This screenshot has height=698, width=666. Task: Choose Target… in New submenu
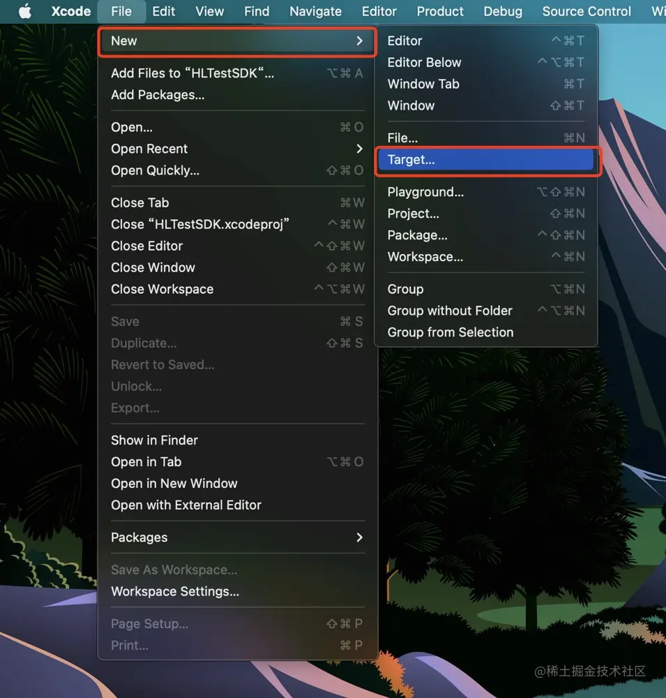(486, 160)
